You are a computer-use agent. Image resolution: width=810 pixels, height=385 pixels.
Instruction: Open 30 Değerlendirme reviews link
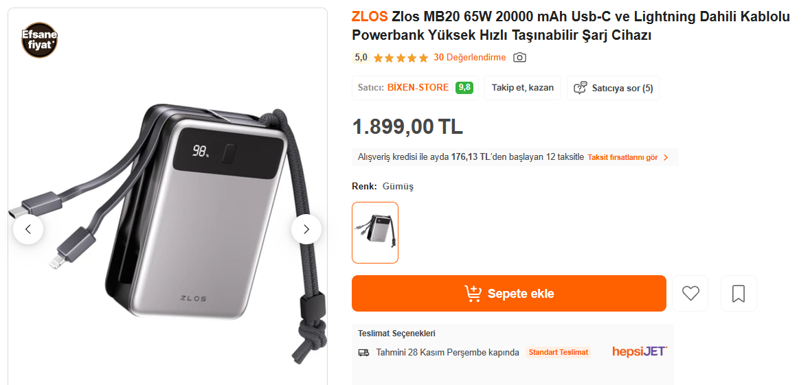pos(469,57)
